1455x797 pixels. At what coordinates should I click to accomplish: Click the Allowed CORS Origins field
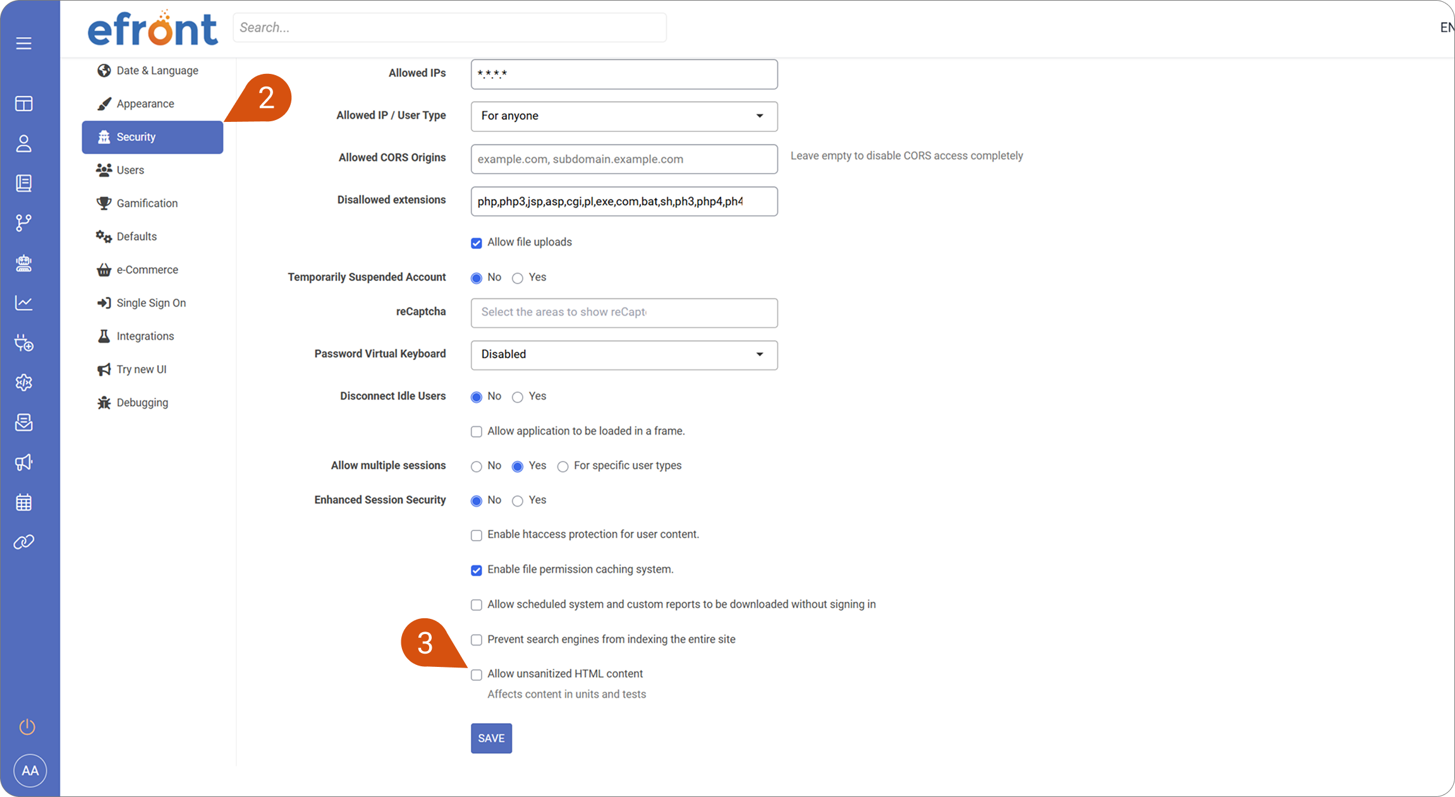click(x=624, y=159)
